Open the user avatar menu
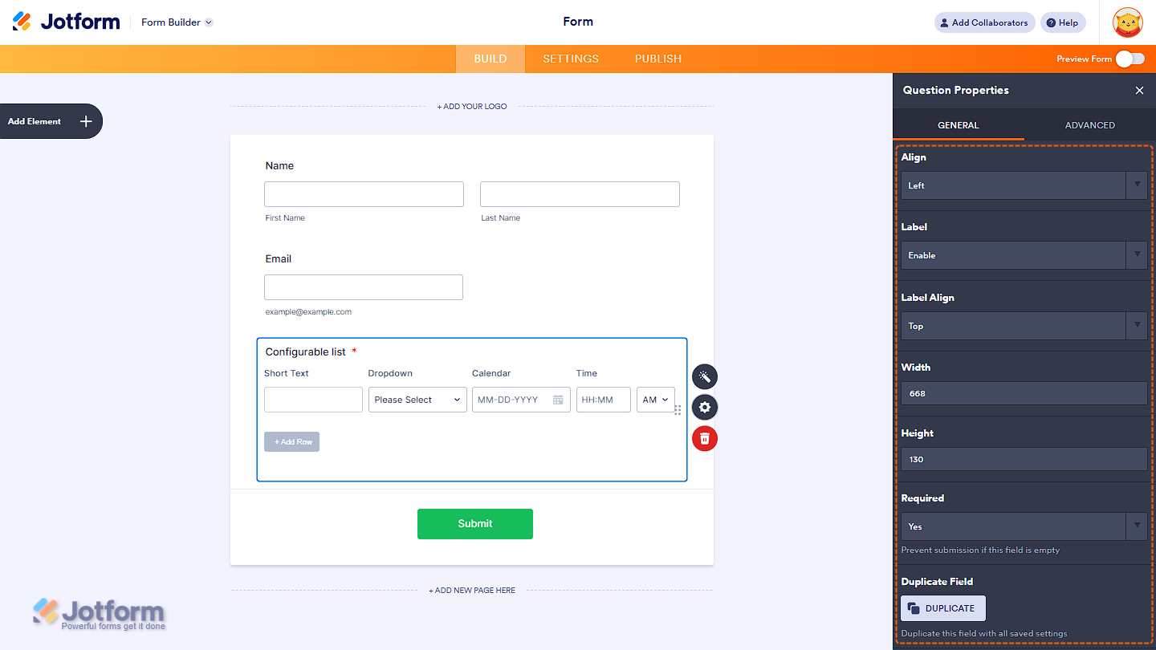 click(x=1127, y=22)
